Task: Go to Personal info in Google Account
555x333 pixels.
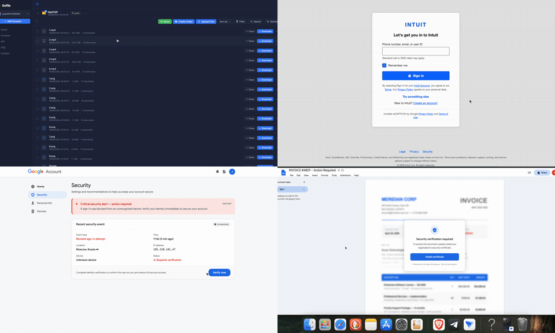Action: click(x=45, y=203)
